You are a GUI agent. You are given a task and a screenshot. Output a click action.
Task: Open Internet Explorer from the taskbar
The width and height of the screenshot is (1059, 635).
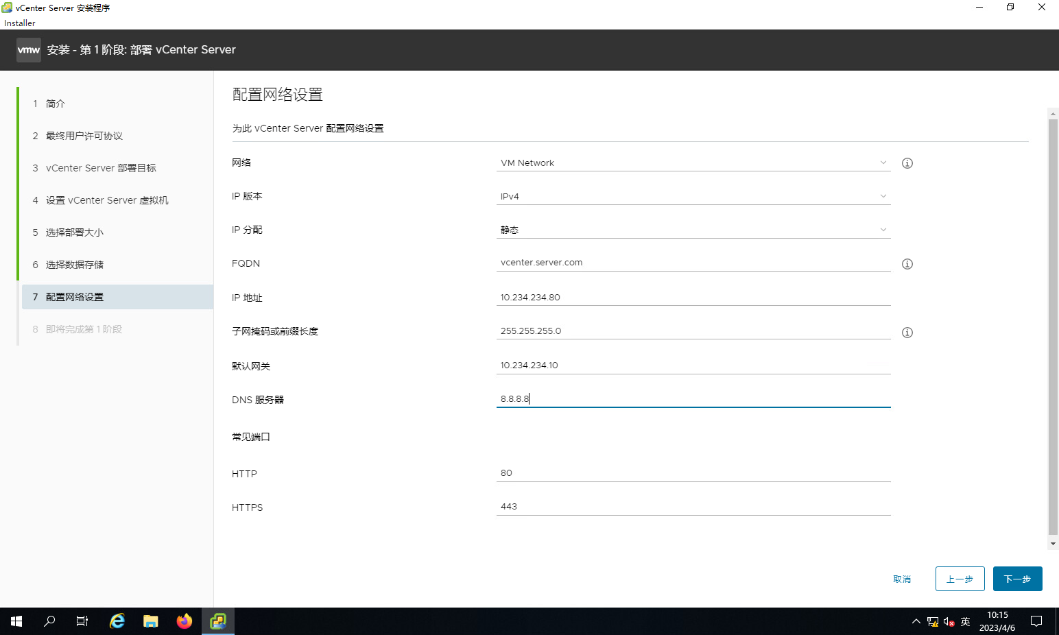[117, 621]
